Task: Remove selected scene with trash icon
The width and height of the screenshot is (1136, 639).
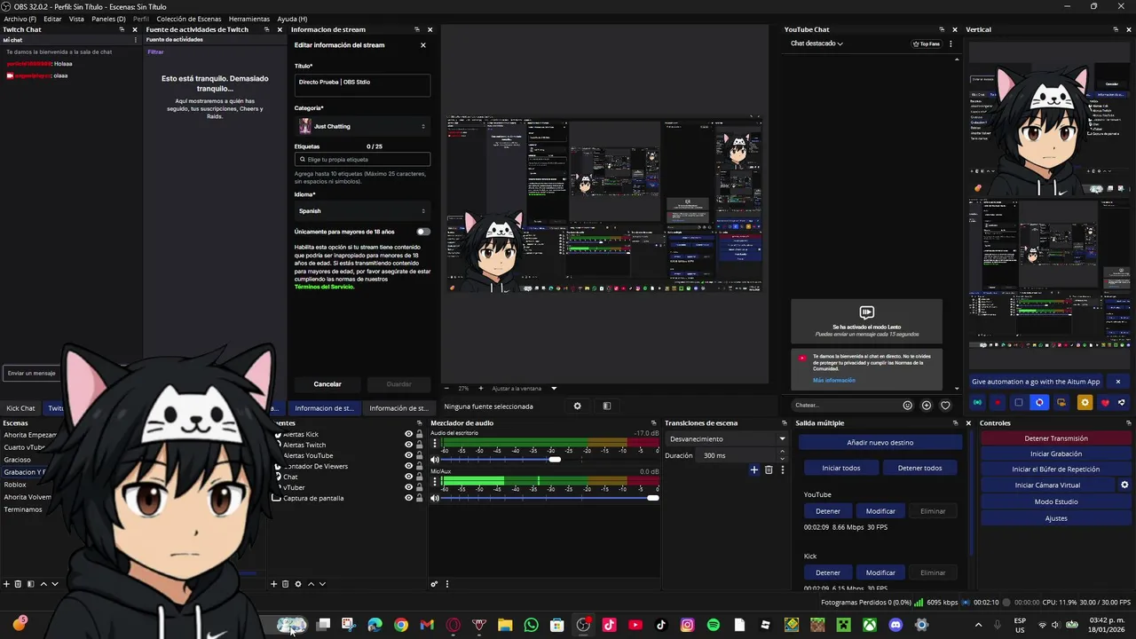Action: [18, 584]
